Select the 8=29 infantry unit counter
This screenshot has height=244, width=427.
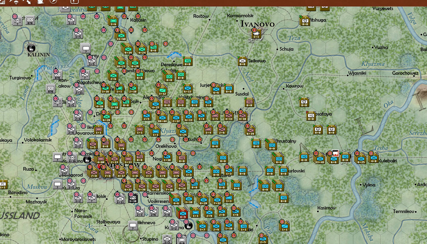coord(135,63)
